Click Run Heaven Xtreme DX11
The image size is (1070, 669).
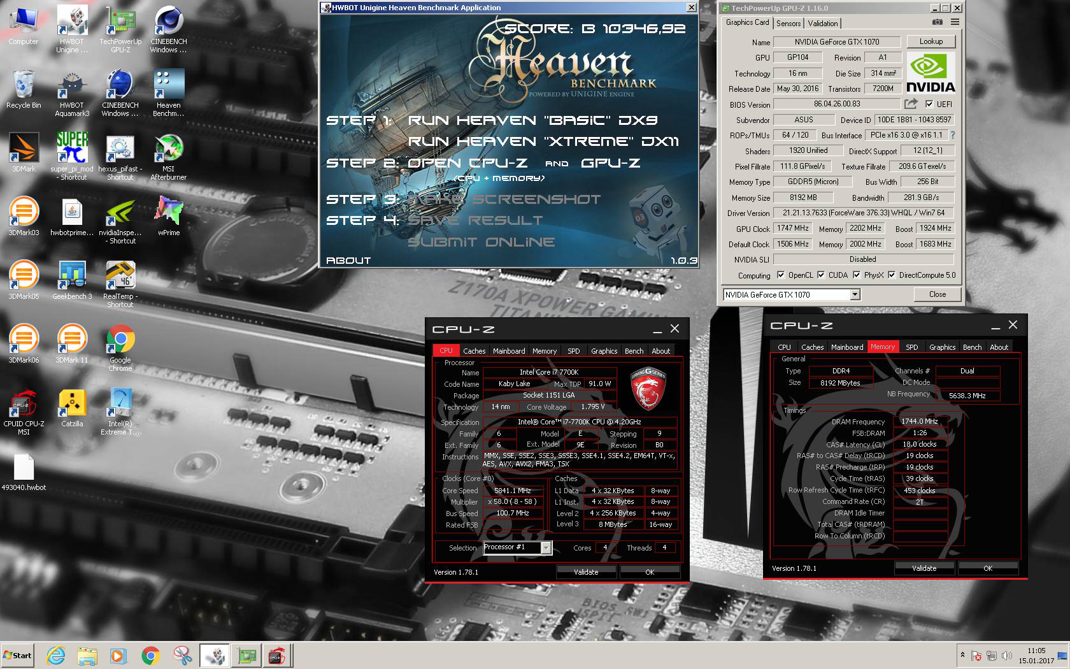pyautogui.click(x=543, y=141)
